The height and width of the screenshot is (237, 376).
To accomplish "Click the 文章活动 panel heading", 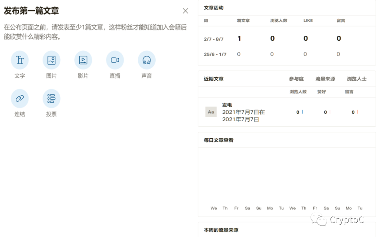I will [x=213, y=8].
